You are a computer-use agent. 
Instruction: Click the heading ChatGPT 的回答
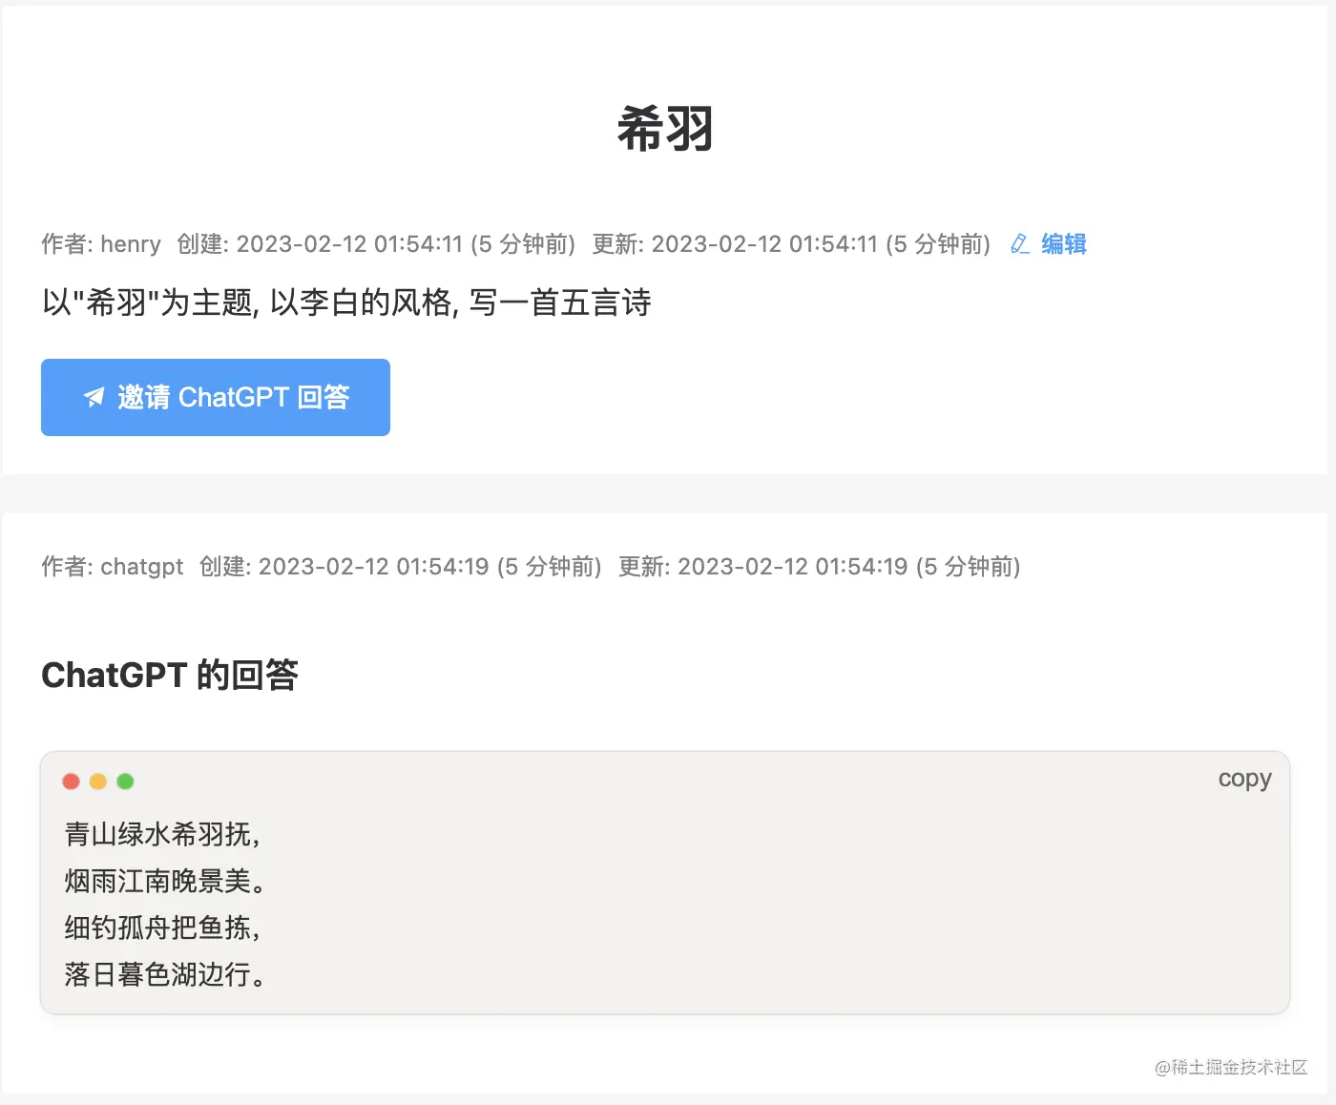tap(170, 675)
